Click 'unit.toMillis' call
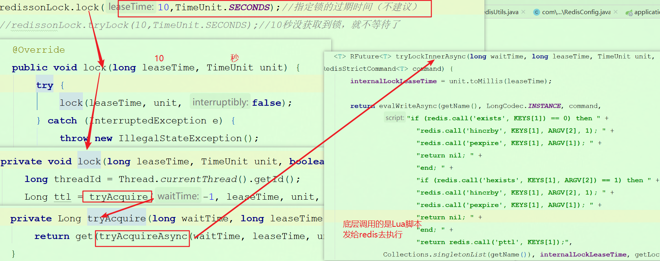Image resolution: width=660 pixels, height=261 pixels. tap(476, 81)
